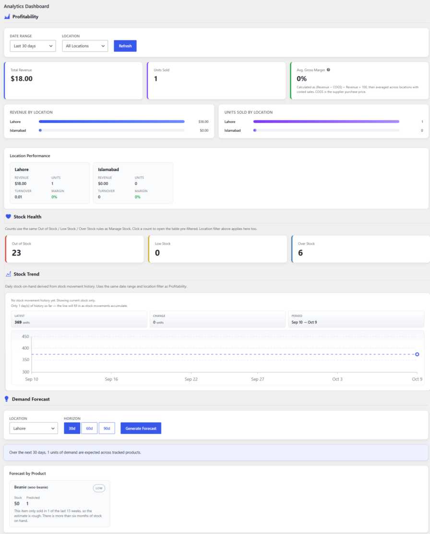
Task: Click the Sep 16 axis label
Action: tap(111, 379)
